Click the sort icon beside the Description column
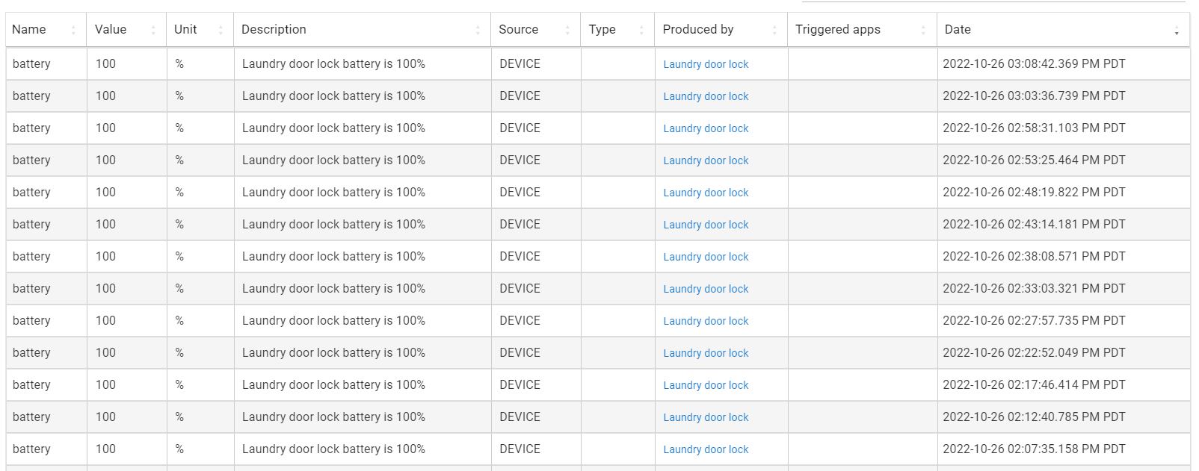Image resolution: width=1199 pixels, height=471 pixels. click(479, 30)
